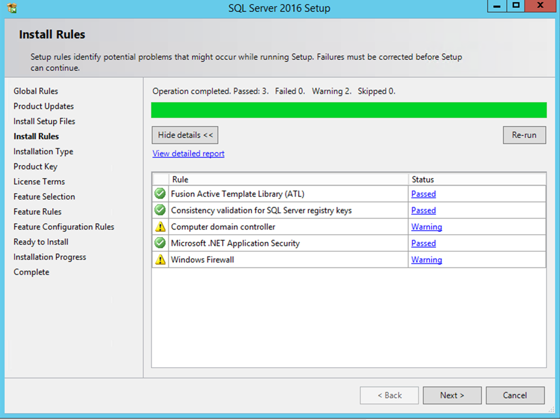Select the Fusion Active Template Library (ATL) rule text
Screen dimensions: 560x420
[238, 194]
